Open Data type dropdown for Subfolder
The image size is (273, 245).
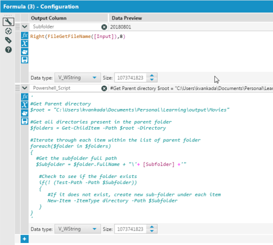click(x=77, y=77)
